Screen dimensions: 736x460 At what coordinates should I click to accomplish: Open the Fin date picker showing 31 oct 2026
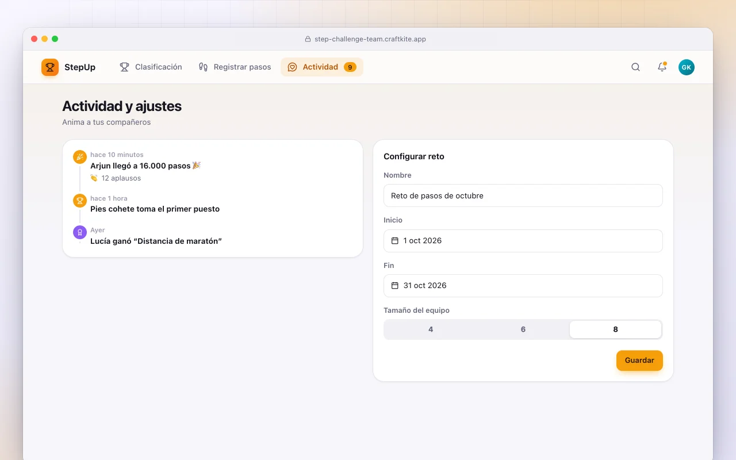(x=523, y=286)
